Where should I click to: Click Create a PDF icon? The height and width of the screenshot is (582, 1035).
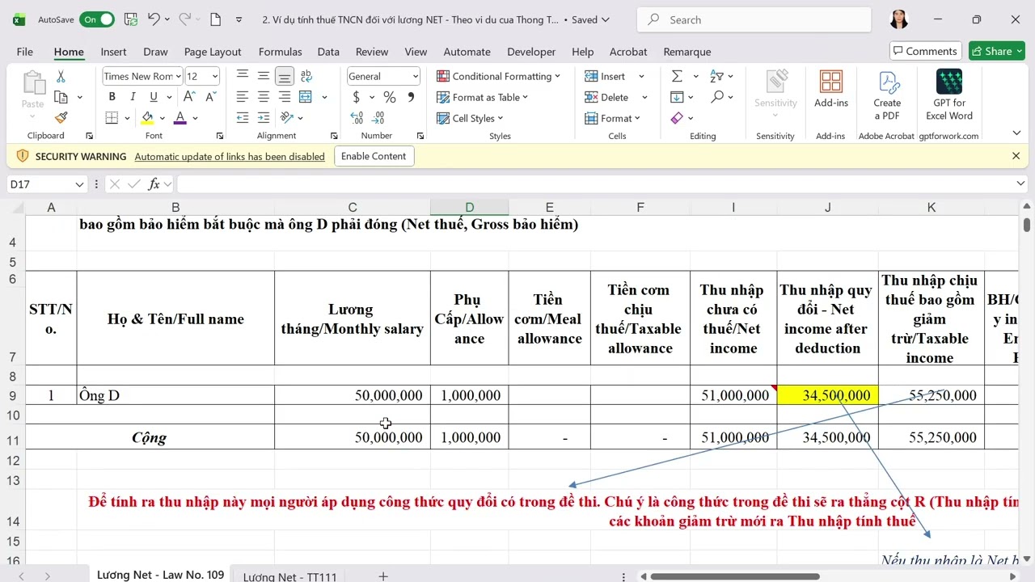pyautogui.click(x=887, y=95)
